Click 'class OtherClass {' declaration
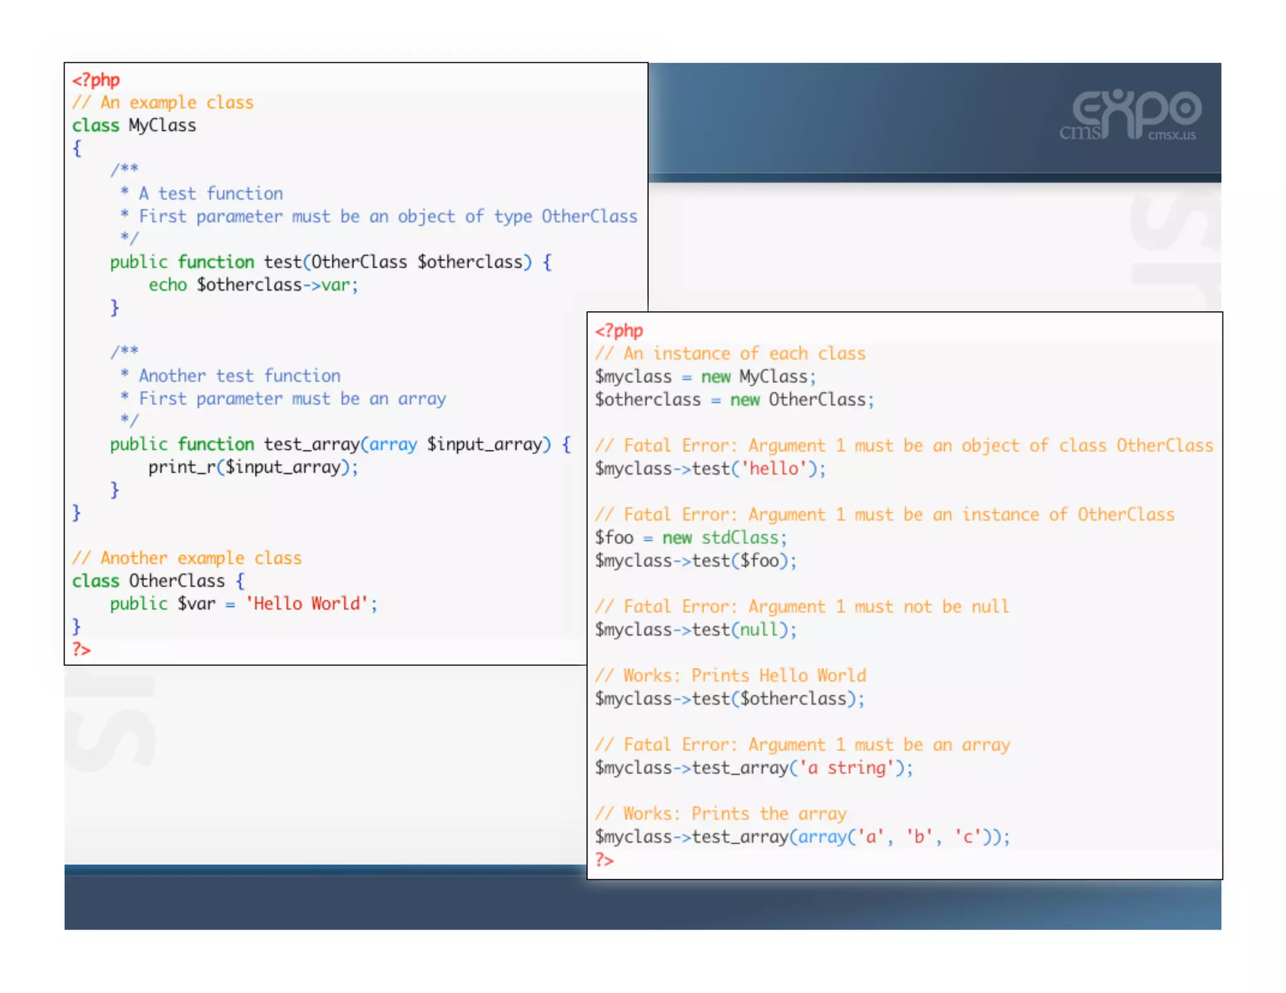This screenshot has height=993, width=1286. 158,581
